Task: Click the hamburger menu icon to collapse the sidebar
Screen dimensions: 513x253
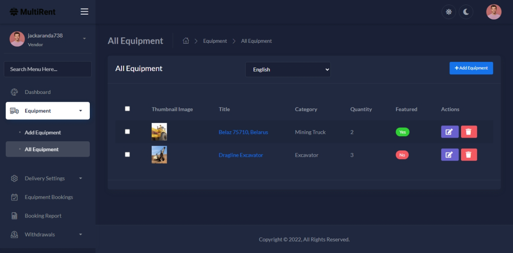Action: click(84, 12)
